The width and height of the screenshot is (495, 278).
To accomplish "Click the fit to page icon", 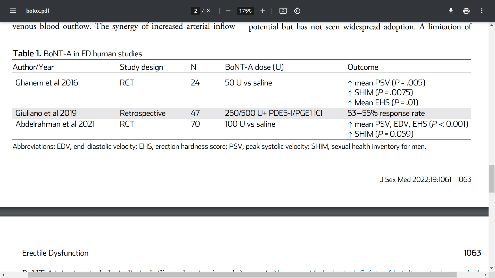I will coord(283,11).
